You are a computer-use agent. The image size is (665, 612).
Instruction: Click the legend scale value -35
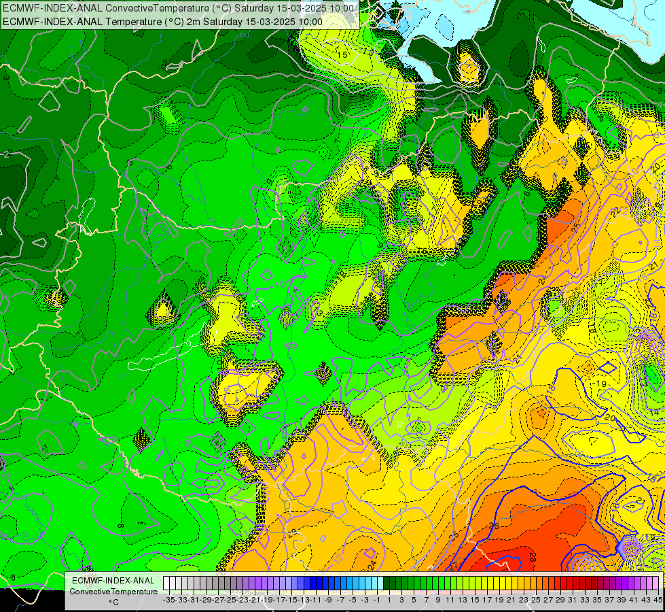[x=168, y=600]
